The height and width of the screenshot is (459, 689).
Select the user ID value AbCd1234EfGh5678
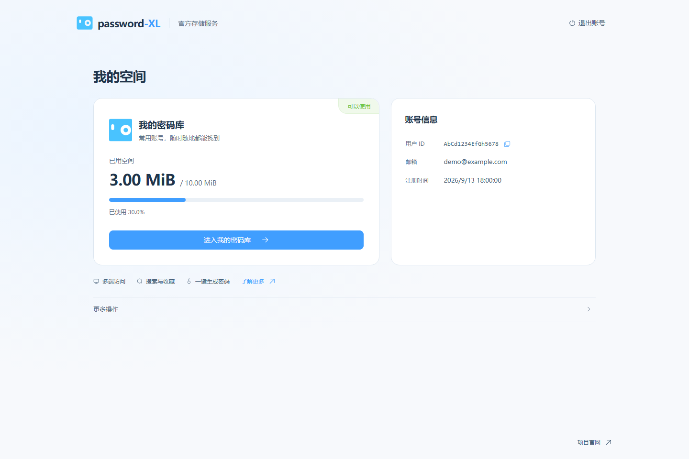tap(471, 144)
